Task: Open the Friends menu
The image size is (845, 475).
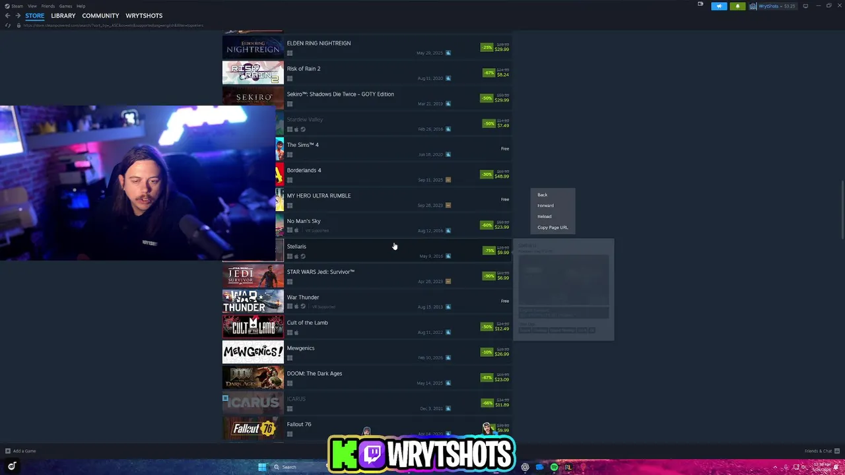Action: [48, 6]
